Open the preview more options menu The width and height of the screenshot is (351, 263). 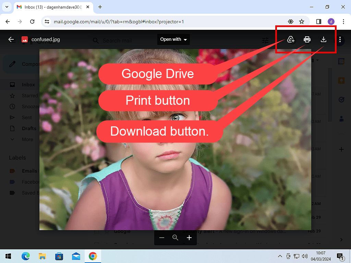pos(340,40)
